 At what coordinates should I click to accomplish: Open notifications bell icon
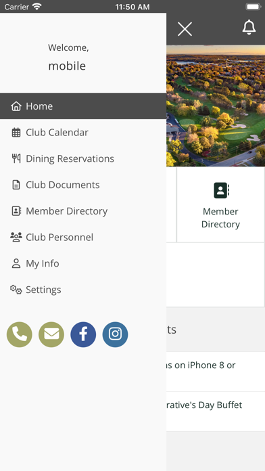[249, 27]
